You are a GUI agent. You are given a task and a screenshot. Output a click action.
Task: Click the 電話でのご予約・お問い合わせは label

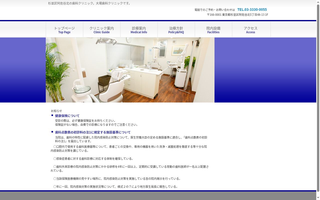[215, 10]
